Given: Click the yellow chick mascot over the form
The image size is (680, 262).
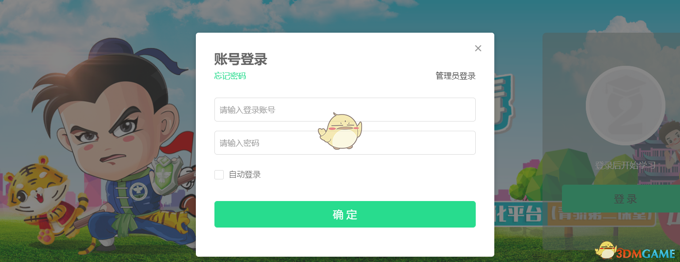Looking at the screenshot, I should click(340, 131).
